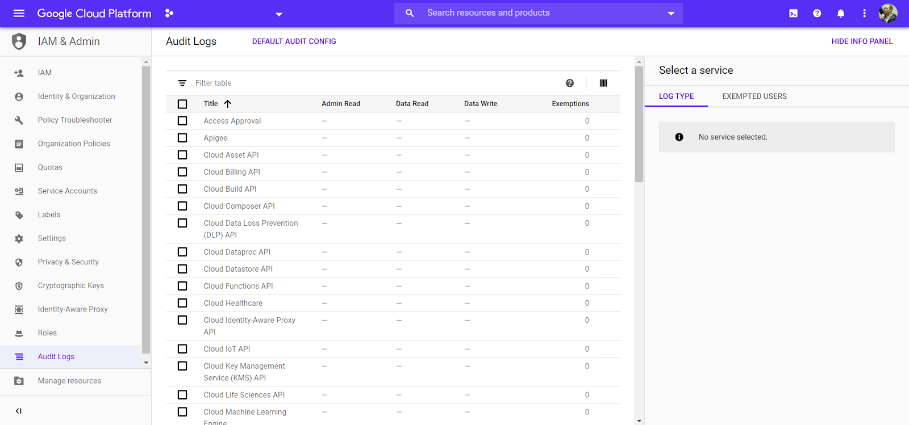Screen dimensions: 909x425
Task: Check the Cloud Dataproc API checkbox
Action: (x=182, y=252)
